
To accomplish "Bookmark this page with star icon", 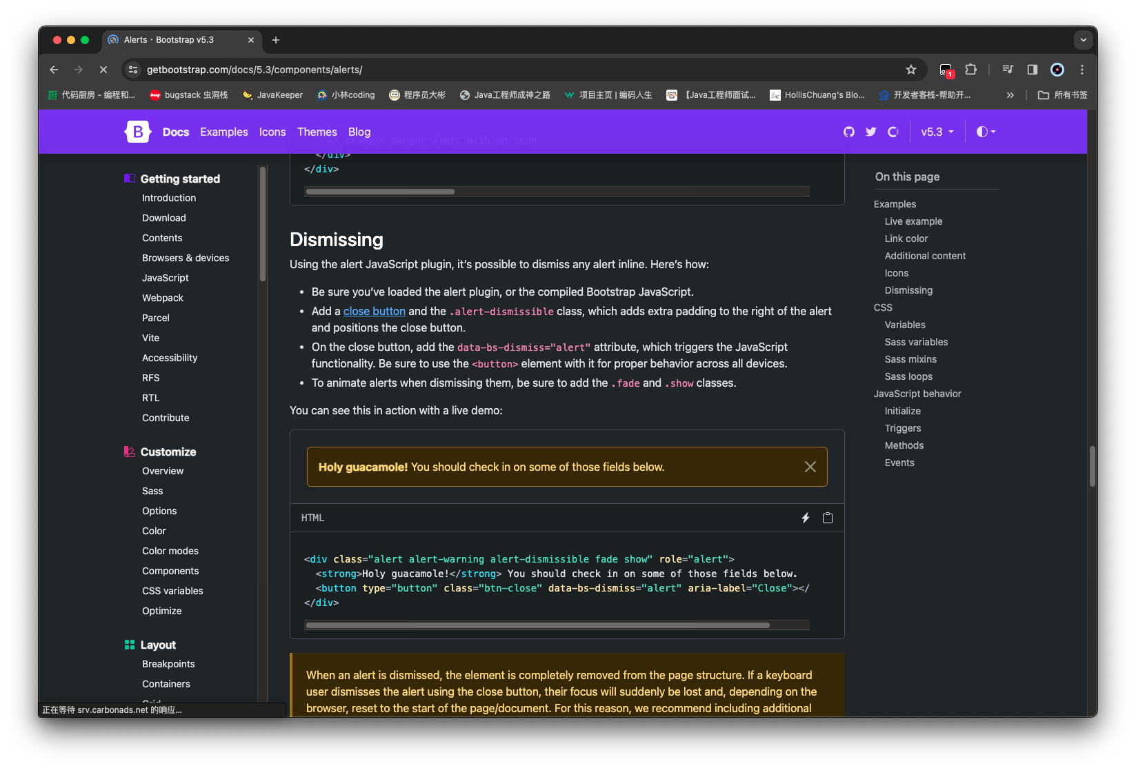I will (x=911, y=70).
